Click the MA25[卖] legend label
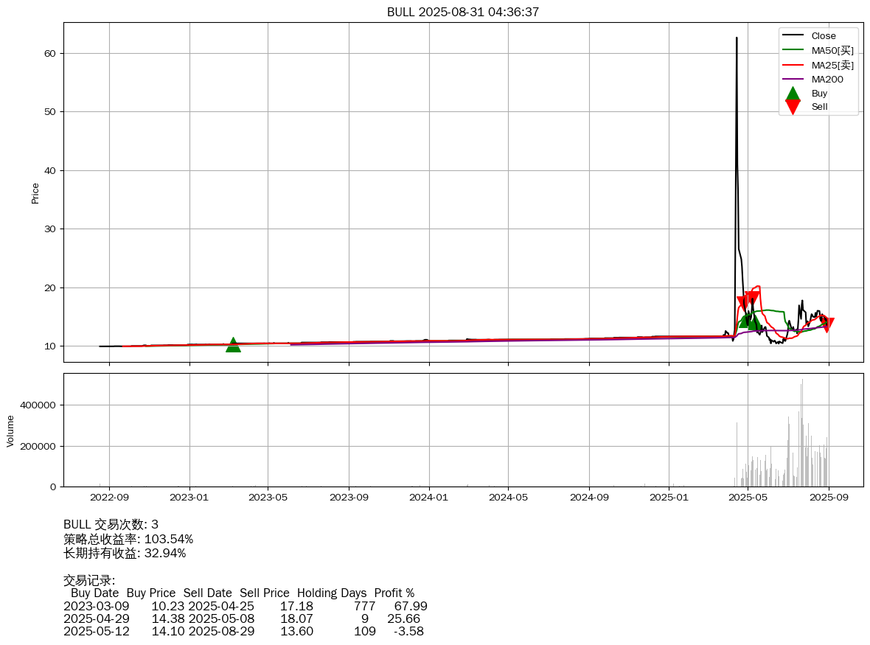 (x=832, y=65)
